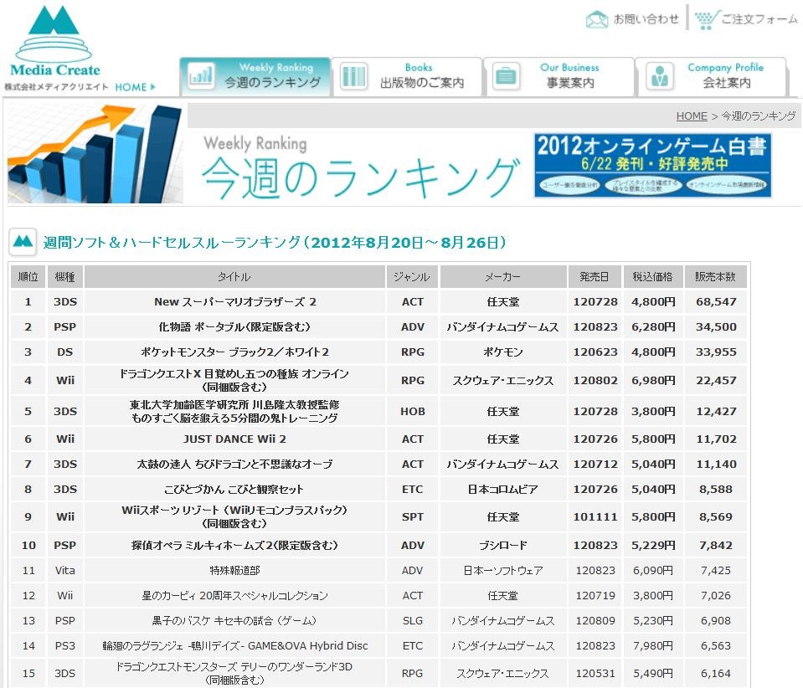The width and height of the screenshot is (803, 688).
Task: Select the ドラゴンクエストモンスターズ テリーのワンダーランド3D title
Action: tap(234, 673)
